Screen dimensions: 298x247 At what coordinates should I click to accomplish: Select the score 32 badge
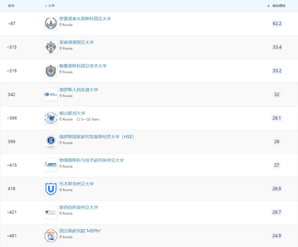[x=277, y=95]
